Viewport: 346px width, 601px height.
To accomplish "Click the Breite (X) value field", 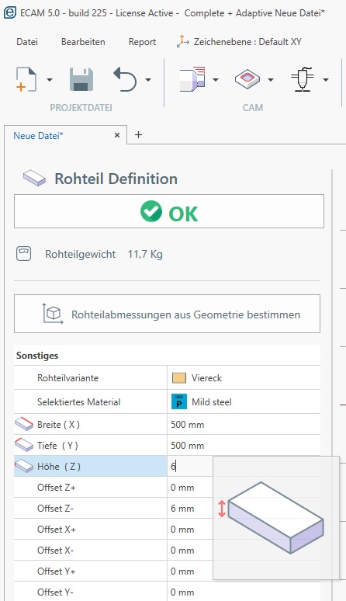I will click(x=244, y=424).
